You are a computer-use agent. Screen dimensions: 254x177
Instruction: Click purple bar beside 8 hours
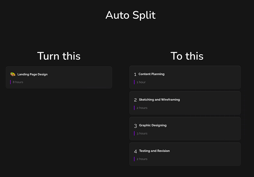point(10,82)
